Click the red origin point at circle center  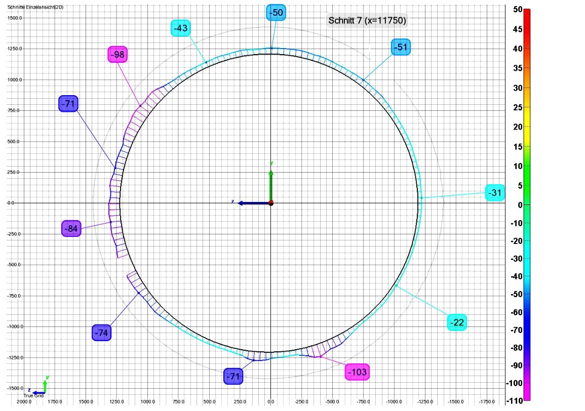271,203
